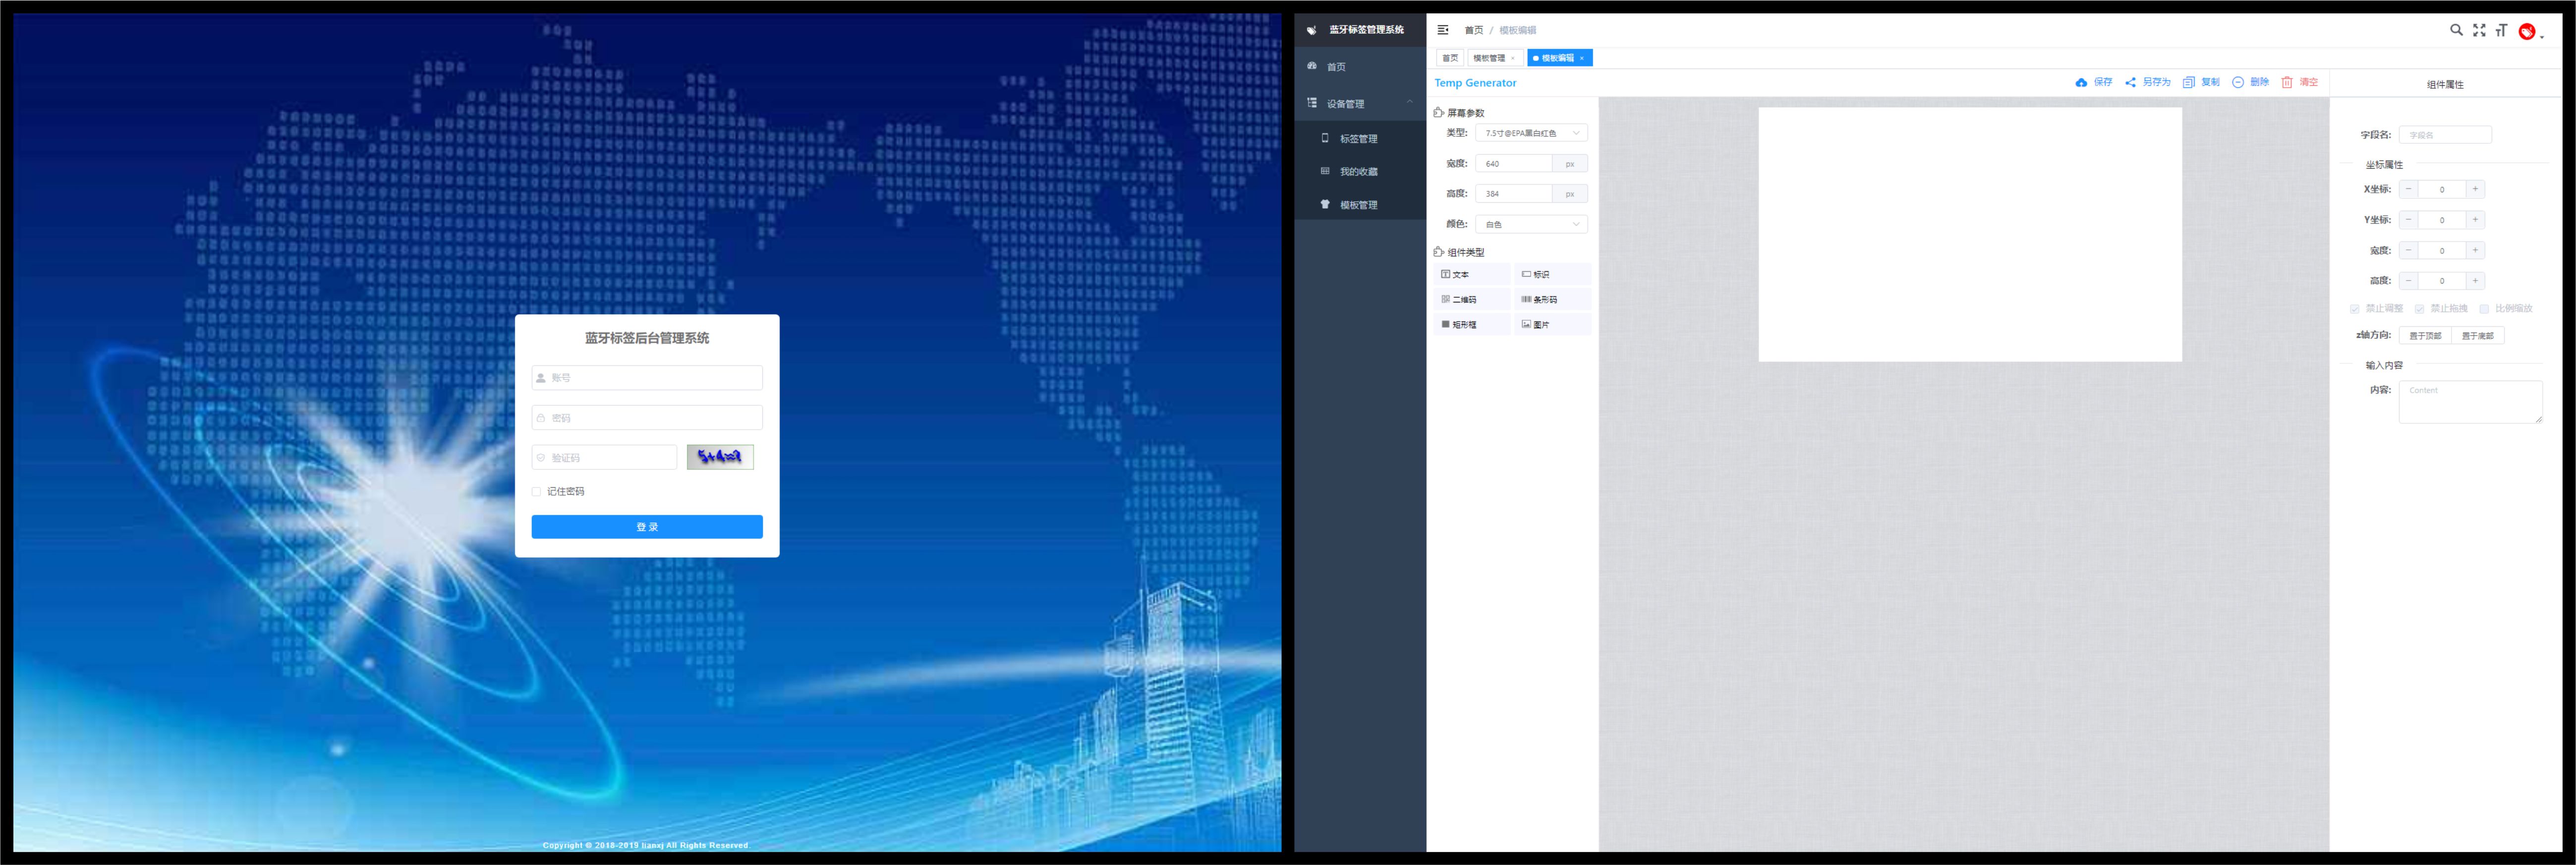Refresh the captcha image in login window
Screen dimensions: 2576x865
[720, 457]
